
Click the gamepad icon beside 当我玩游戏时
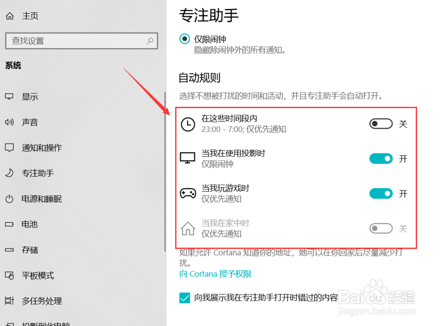tap(188, 193)
